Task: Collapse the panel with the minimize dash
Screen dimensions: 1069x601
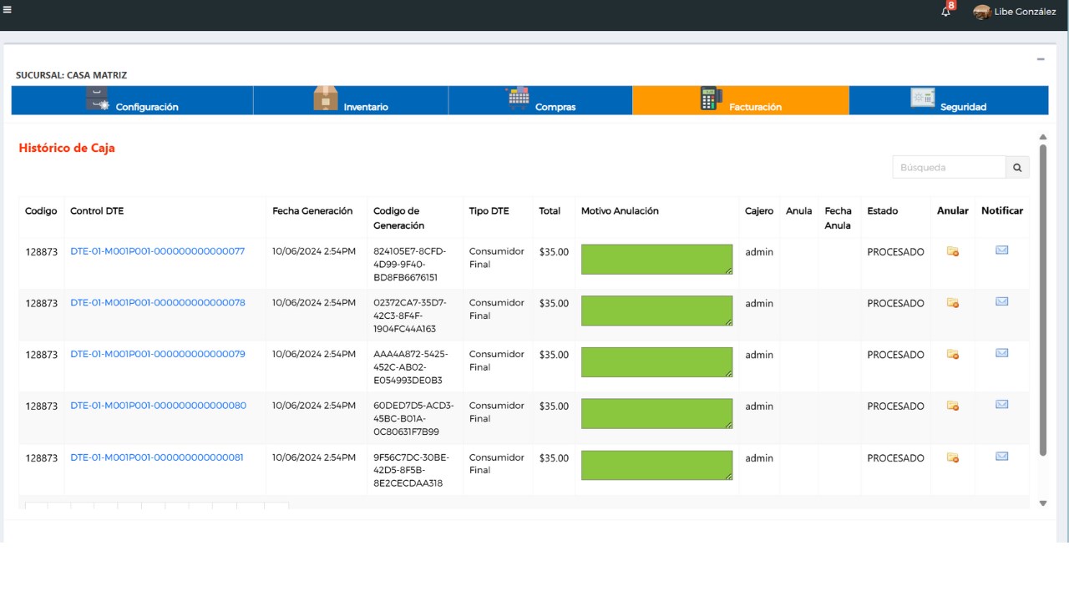Action: pyautogui.click(x=1041, y=59)
